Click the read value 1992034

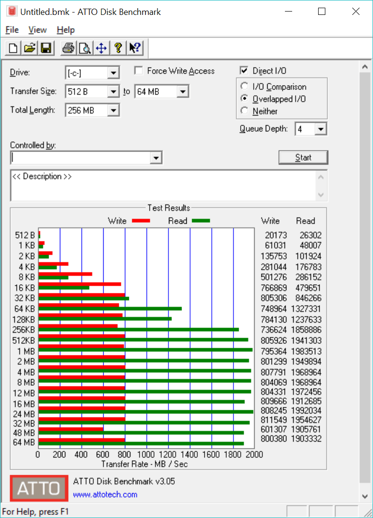pos(306,411)
